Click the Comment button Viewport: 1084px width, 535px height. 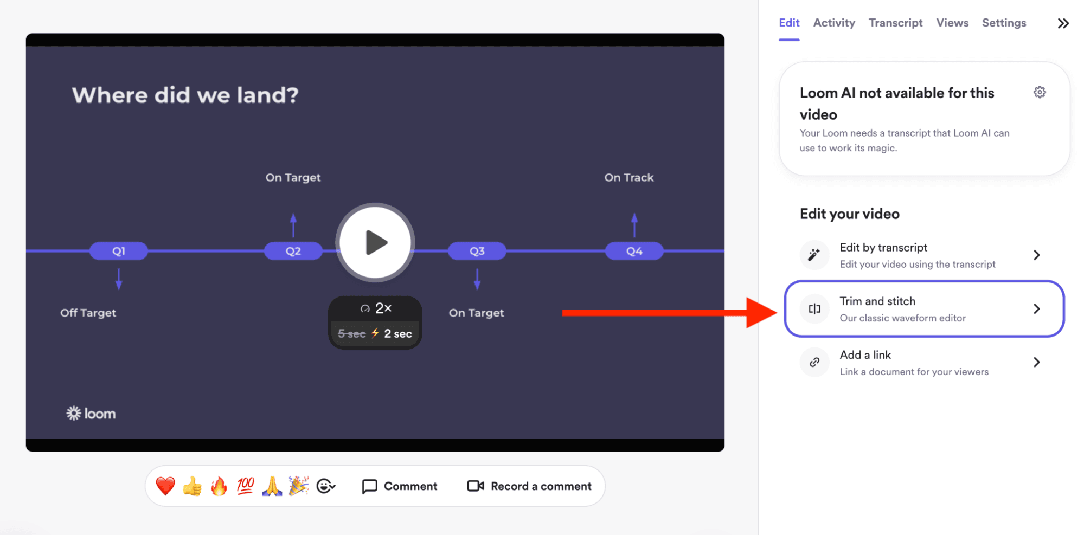(x=400, y=486)
